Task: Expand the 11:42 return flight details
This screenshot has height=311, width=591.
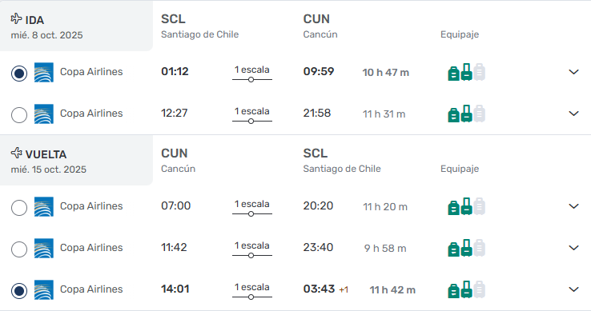Action: pos(573,248)
